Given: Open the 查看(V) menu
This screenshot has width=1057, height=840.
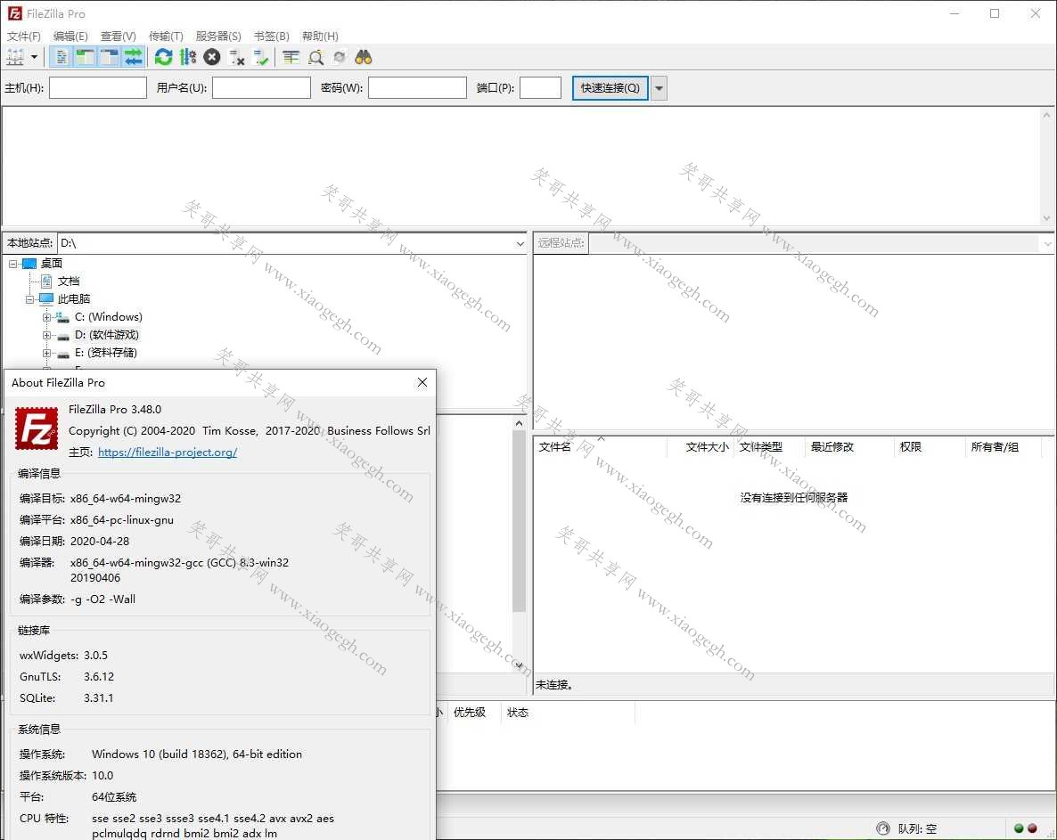Looking at the screenshot, I should point(118,36).
